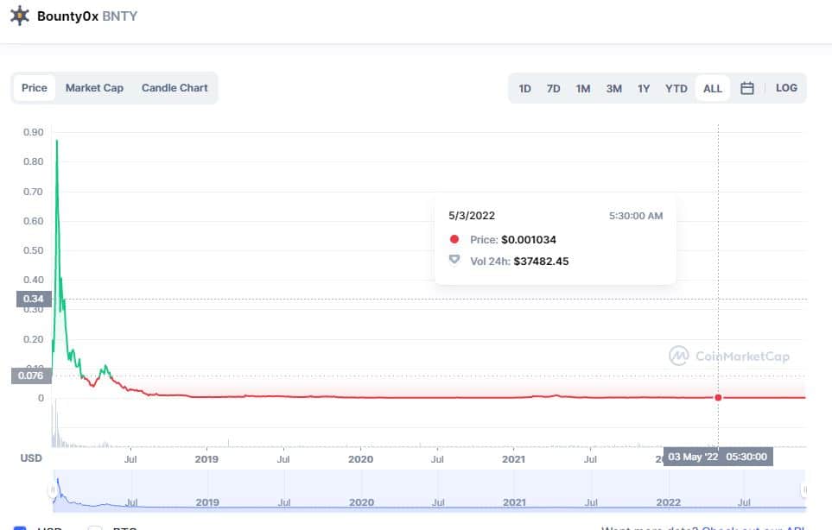Click the 2020 label on main x-axis
Image resolution: width=832 pixels, height=530 pixels.
[361, 459]
